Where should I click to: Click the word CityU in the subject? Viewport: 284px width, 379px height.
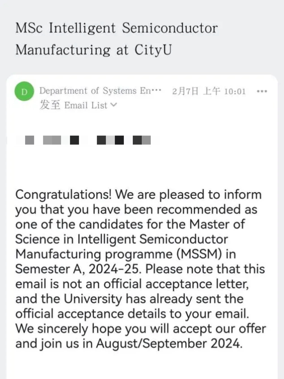pos(153,50)
